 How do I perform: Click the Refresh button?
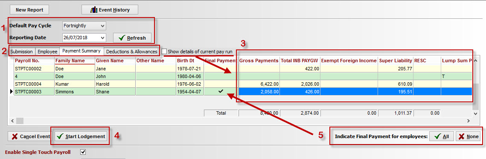(132, 38)
